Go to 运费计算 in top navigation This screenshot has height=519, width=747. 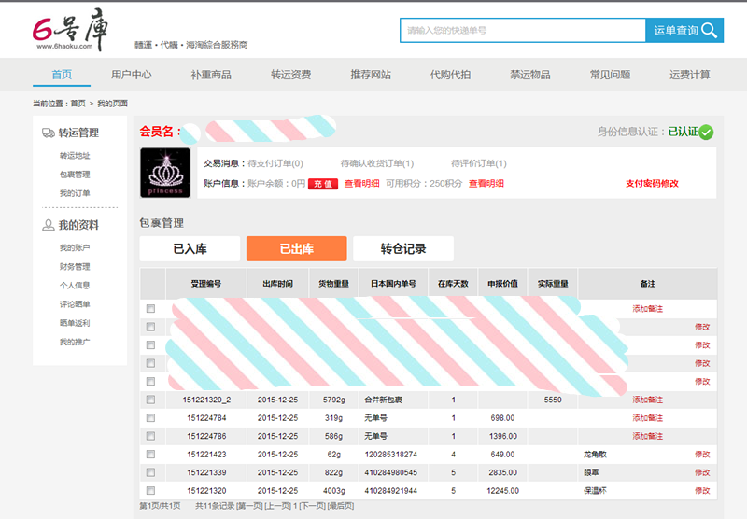[x=689, y=75]
